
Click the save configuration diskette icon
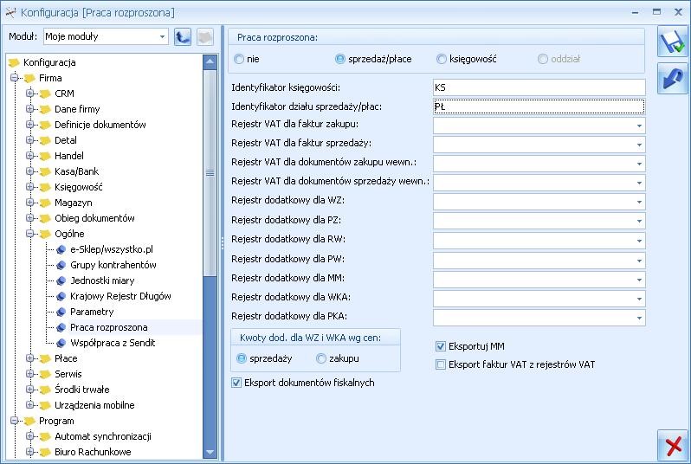click(673, 42)
